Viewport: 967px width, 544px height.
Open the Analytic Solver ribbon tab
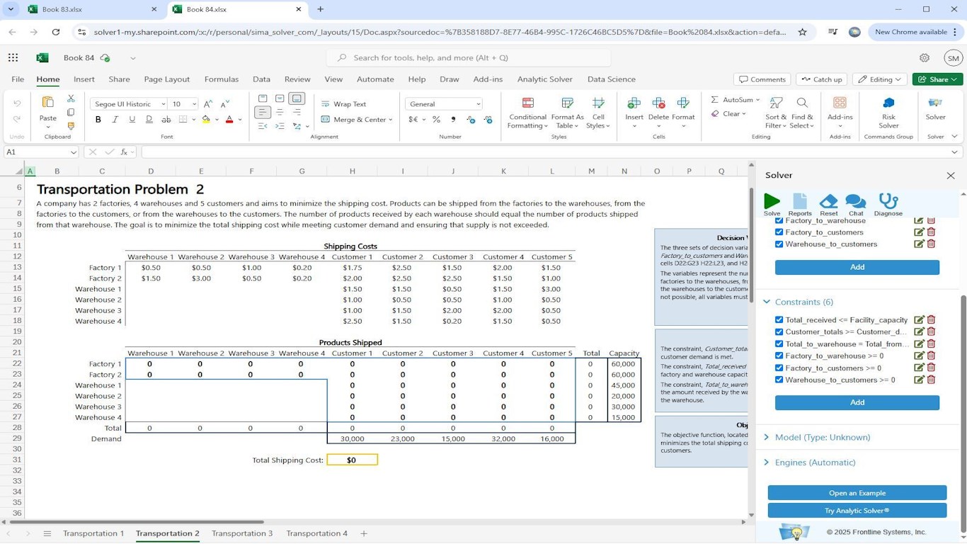coord(544,79)
